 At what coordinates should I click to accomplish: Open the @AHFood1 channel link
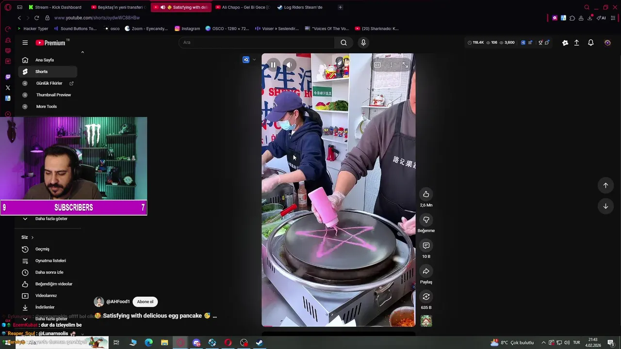coord(118,301)
